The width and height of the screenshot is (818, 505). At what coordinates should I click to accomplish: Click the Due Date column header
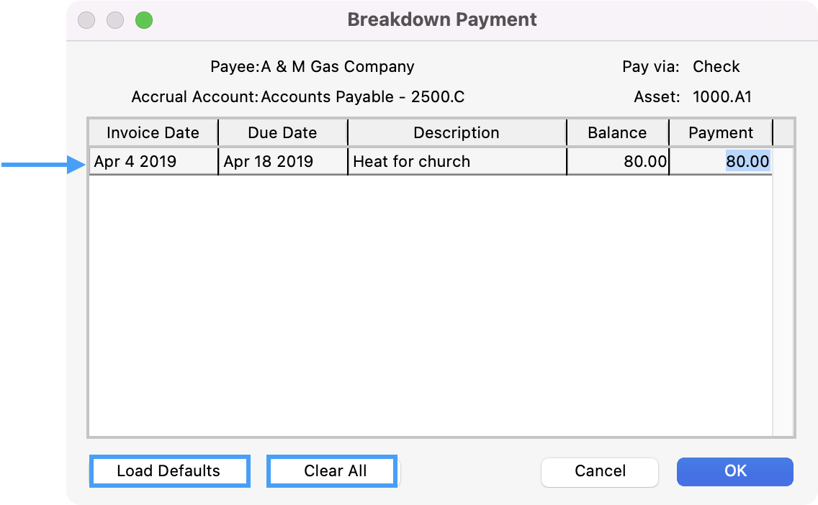tap(282, 133)
